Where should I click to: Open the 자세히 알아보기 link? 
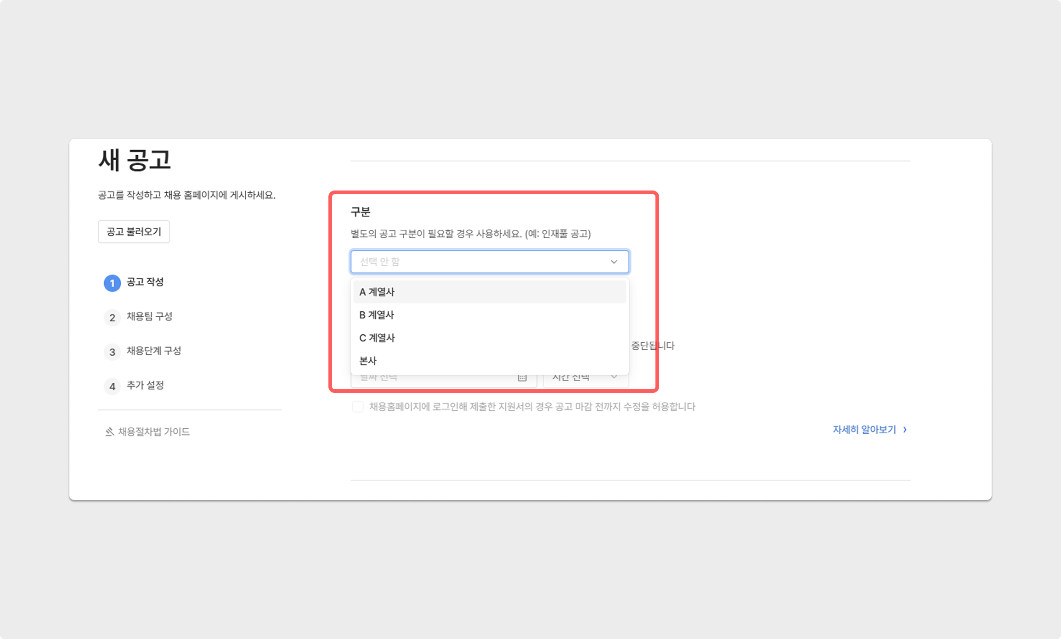click(864, 430)
